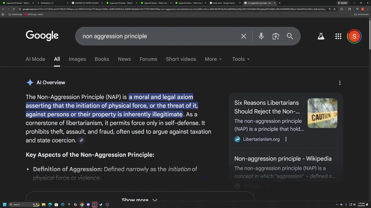The width and height of the screenshot is (371, 208).
Task: Click the Chrome address bar URL
Action: coord(174,9)
